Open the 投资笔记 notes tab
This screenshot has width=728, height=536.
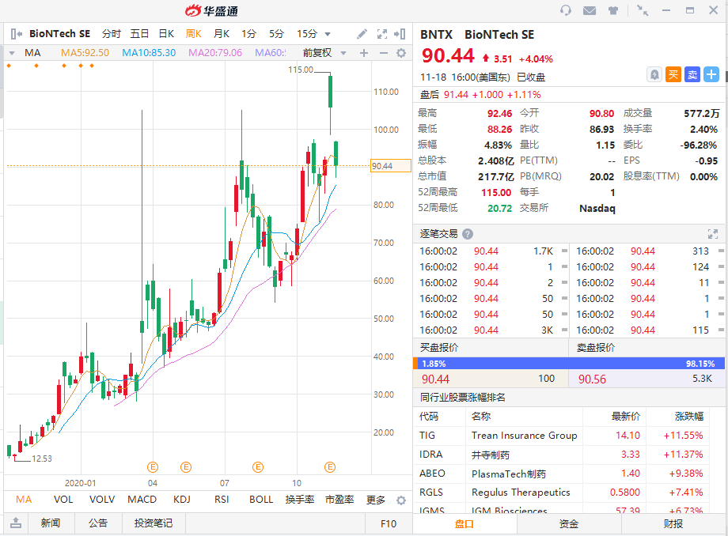coord(154,523)
